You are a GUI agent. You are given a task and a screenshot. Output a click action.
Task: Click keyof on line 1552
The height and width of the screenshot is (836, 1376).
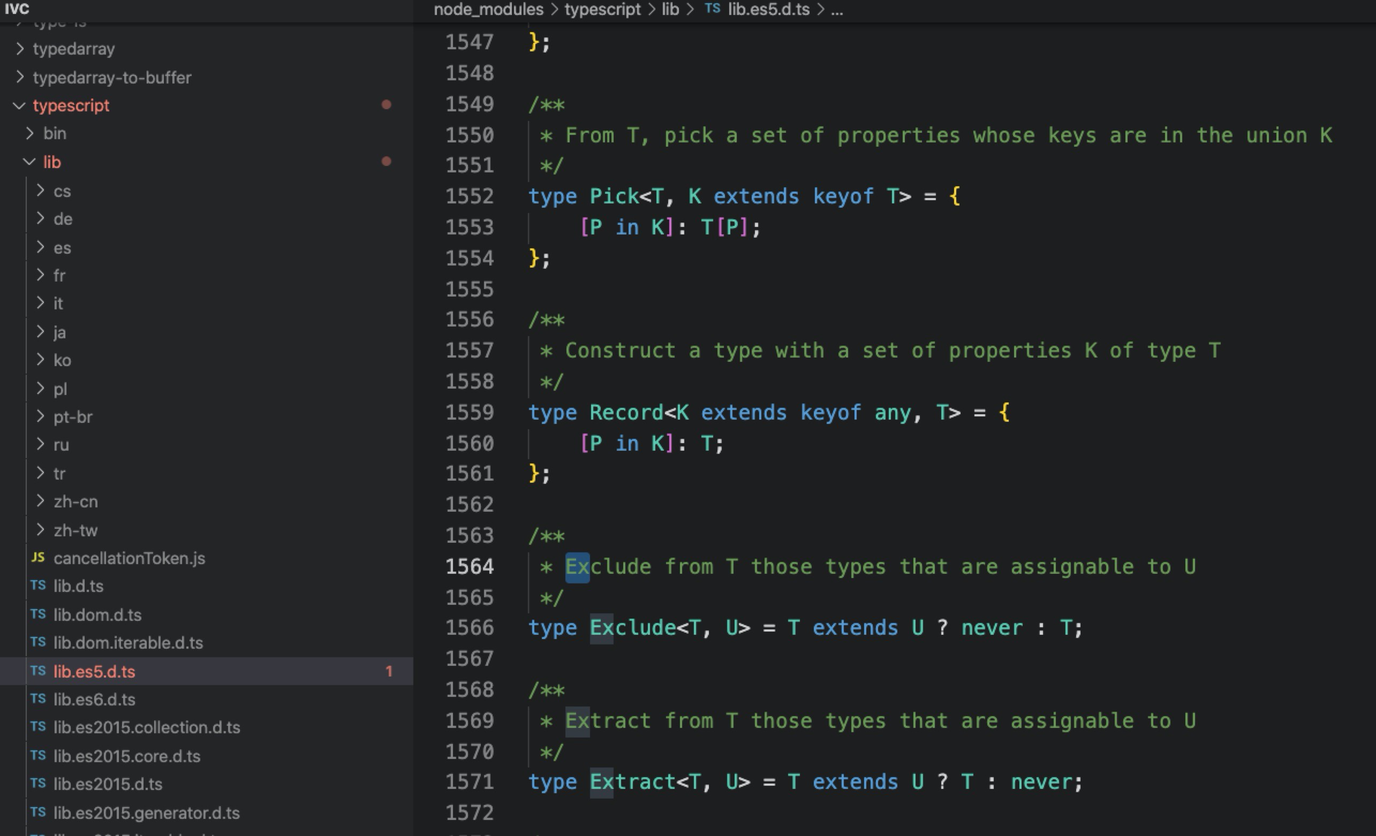click(843, 196)
